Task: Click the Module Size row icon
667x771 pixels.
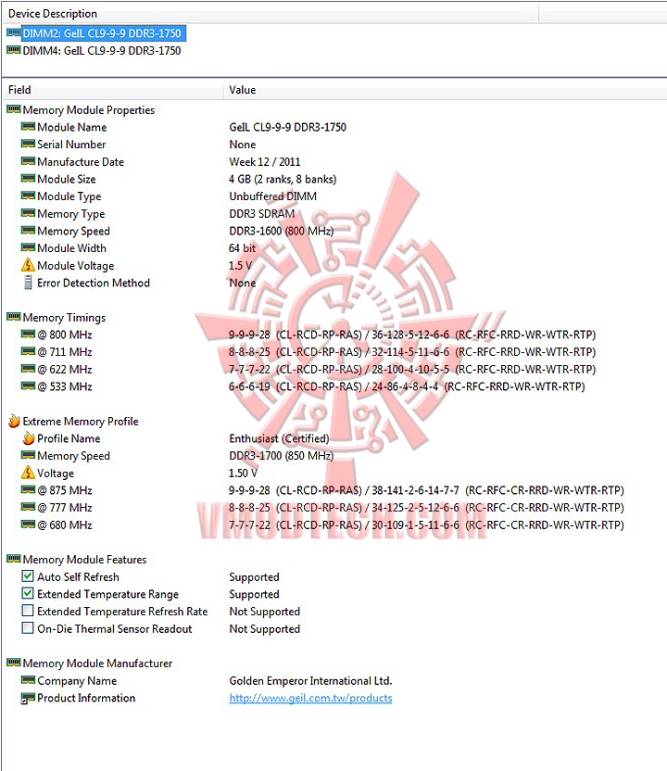Action: coord(28,179)
